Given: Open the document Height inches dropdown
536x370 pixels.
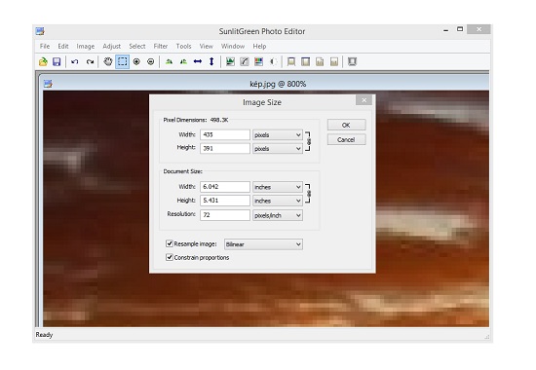Looking at the screenshot, I should pos(278,201).
